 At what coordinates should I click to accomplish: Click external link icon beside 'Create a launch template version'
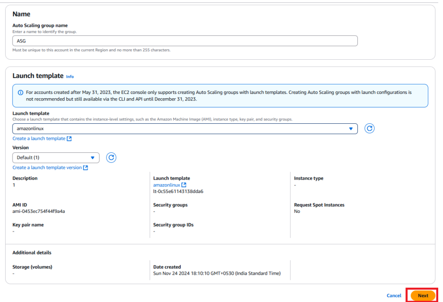pyautogui.click(x=86, y=168)
